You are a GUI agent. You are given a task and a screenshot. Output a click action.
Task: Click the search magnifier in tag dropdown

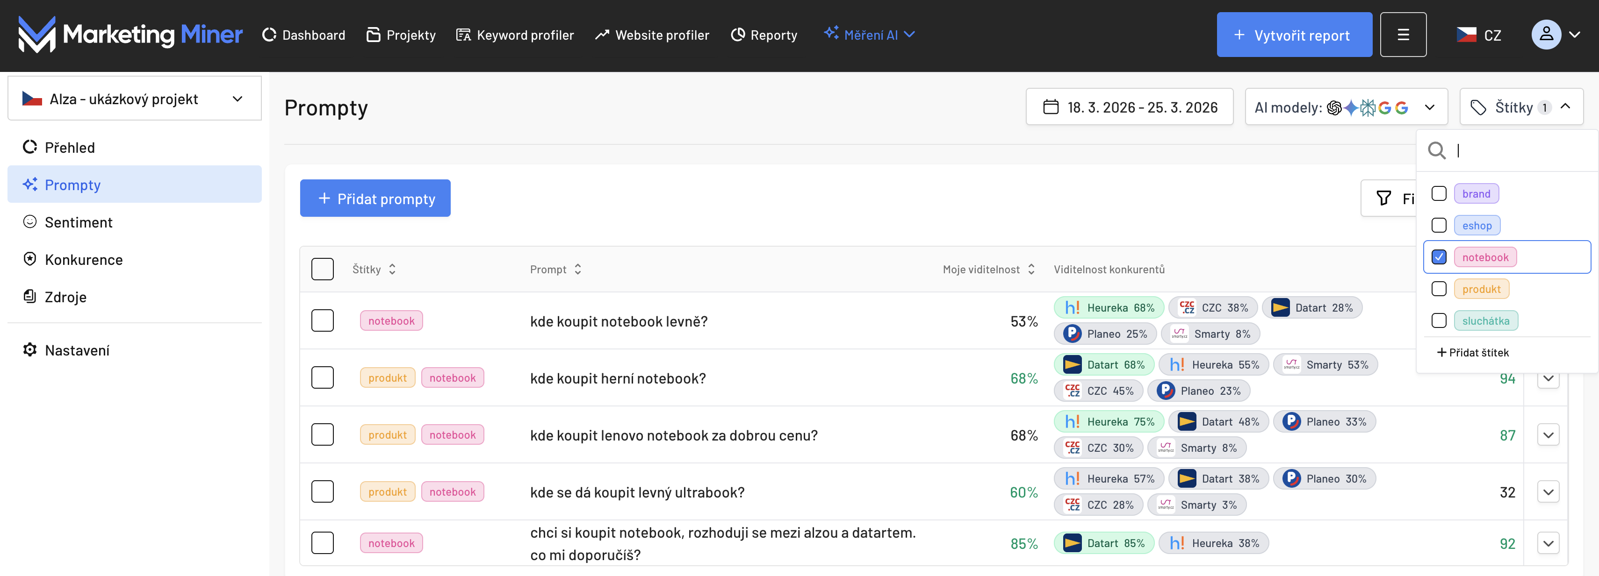[1436, 151]
